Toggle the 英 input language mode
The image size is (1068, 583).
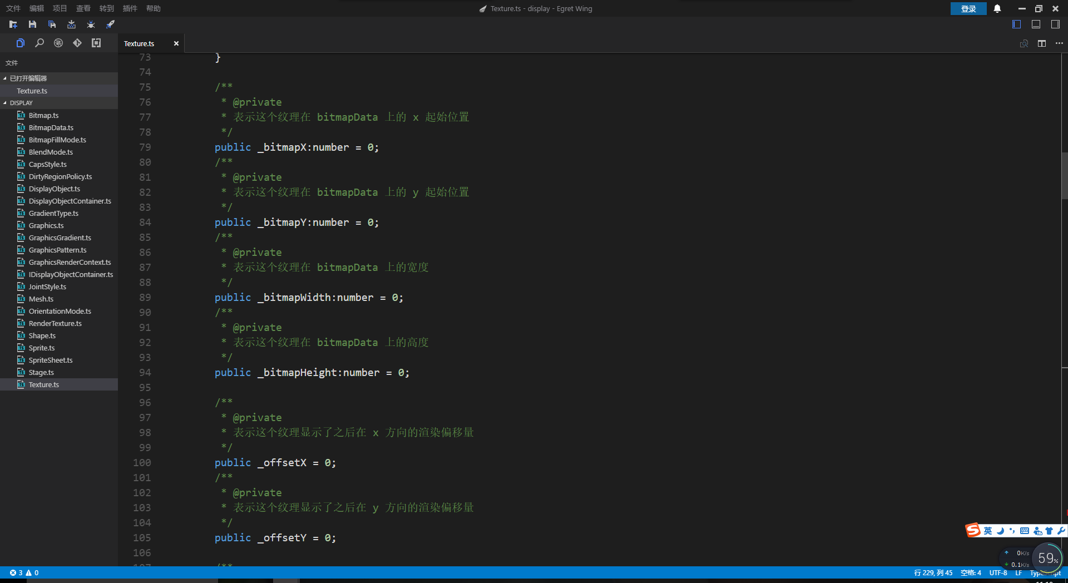click(x=988, y=531)
